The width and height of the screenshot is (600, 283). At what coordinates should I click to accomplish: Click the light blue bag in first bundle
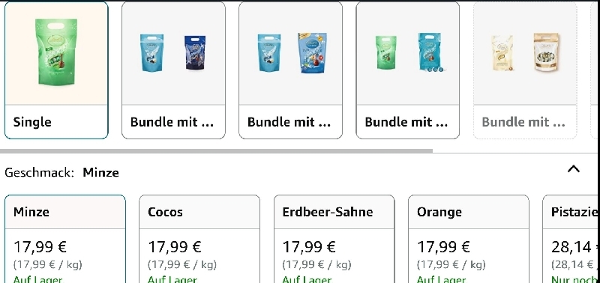pos(152,52)
